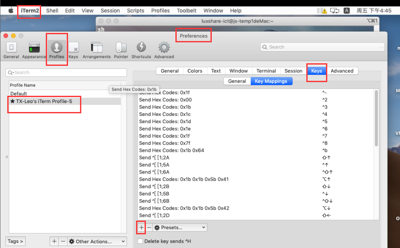
Task: Select the Key Mappings sub-tab
Action: (x=271, y=81)
